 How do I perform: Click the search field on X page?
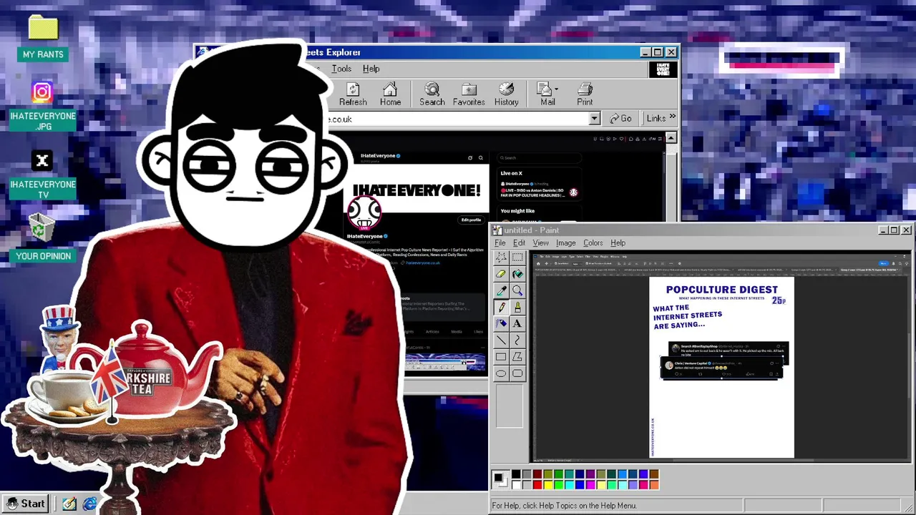pyautogui.click(x=539, y=157)
